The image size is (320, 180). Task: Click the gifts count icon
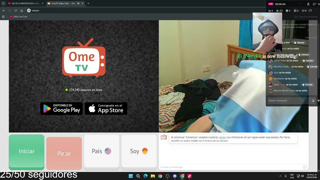click(287, 11)
